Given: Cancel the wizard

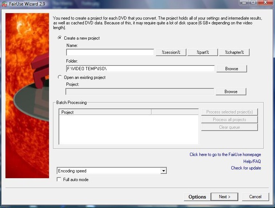Looking at the screenshot, I should (x=255, y=197).
